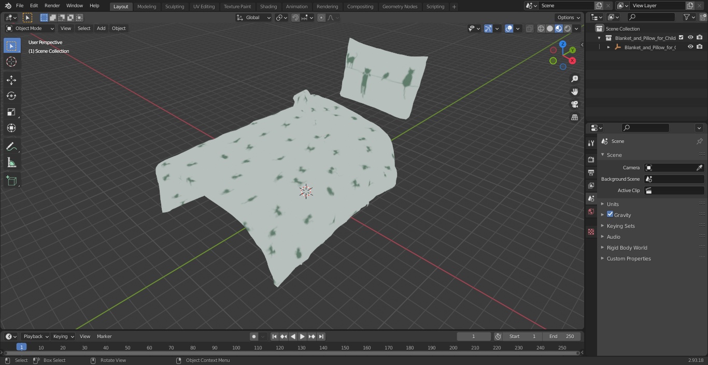
Task: Jump to the first frame
Action: 274,337
